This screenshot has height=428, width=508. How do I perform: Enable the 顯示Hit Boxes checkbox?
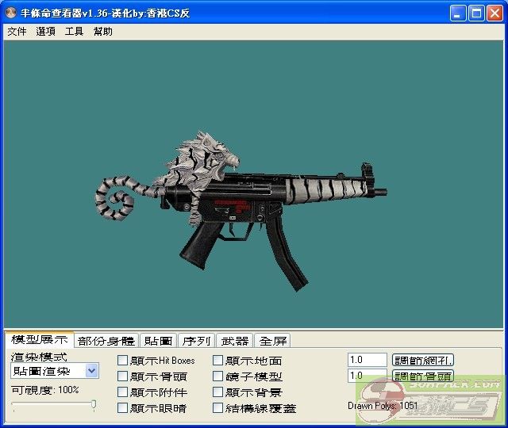coord(123,361)
